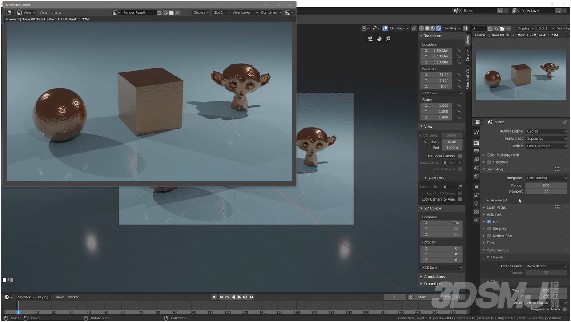Enable Use Local Camera checkbox
The image size is (571, 322).
point(460,156)
